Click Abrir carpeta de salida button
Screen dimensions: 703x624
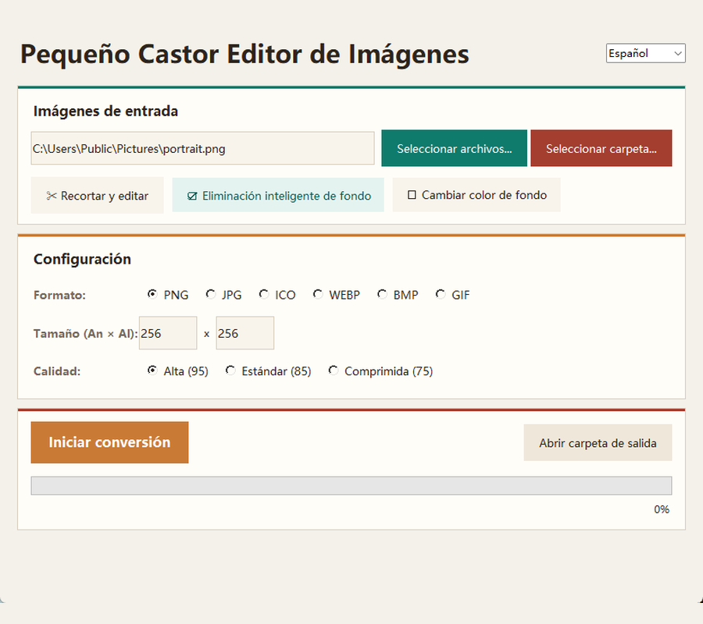598,443
